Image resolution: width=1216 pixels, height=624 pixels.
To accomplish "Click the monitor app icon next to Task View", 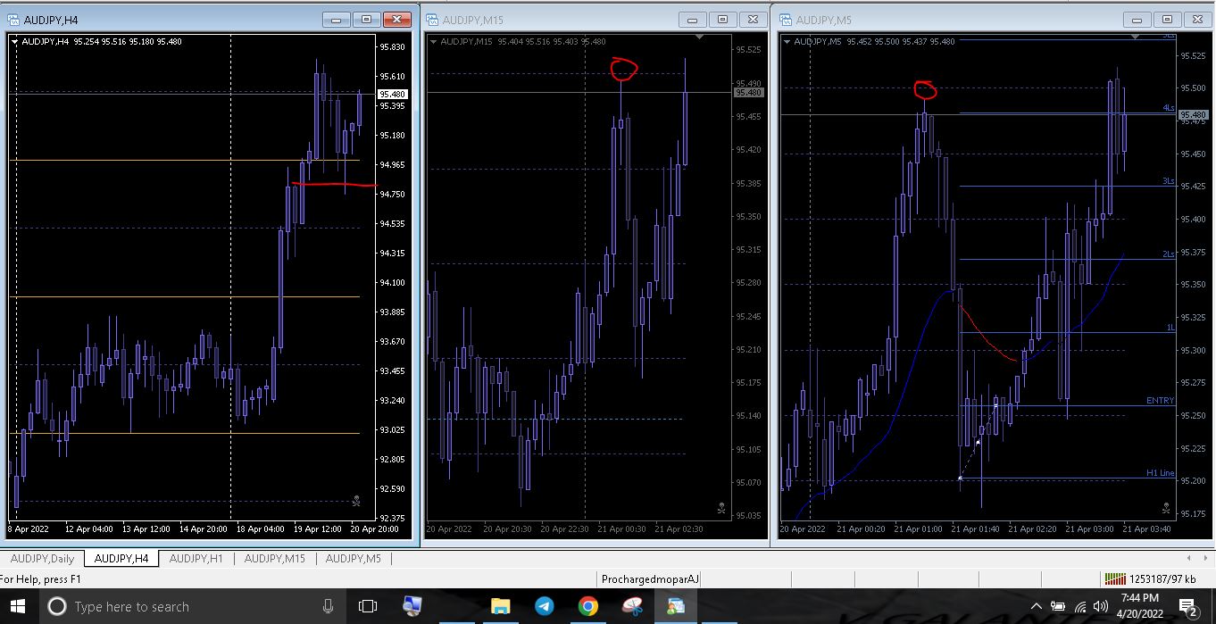I will point(412,606).
